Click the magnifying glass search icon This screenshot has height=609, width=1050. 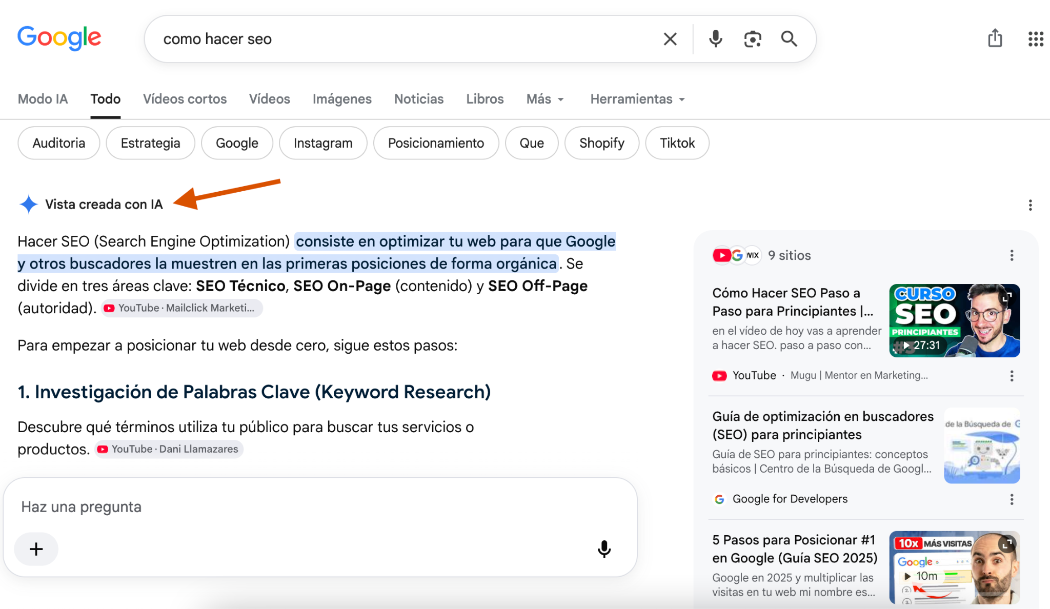[x=789, y=39]
